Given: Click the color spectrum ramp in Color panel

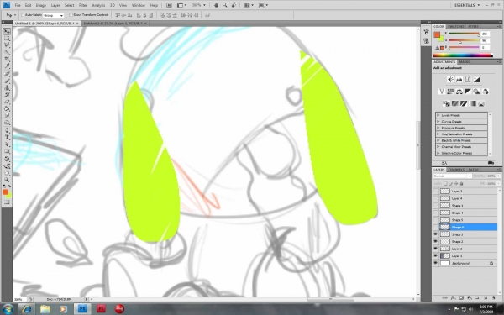Looking at the screenshot, I should (x=463, y=55).
